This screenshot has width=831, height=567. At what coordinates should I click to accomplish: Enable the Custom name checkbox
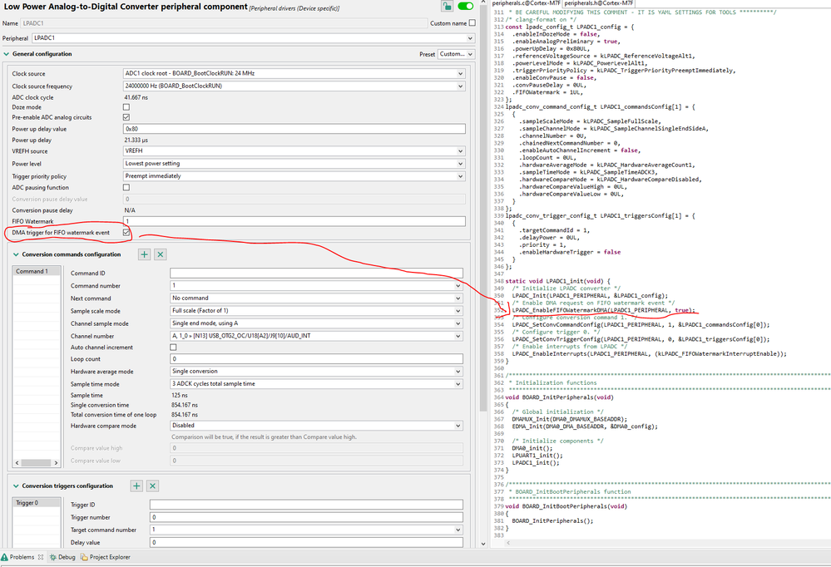(472, 22)
